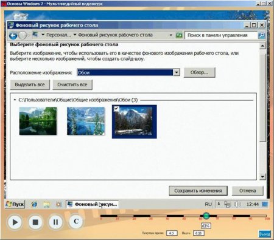Click the RU language indicator

(x=208, y=204)
